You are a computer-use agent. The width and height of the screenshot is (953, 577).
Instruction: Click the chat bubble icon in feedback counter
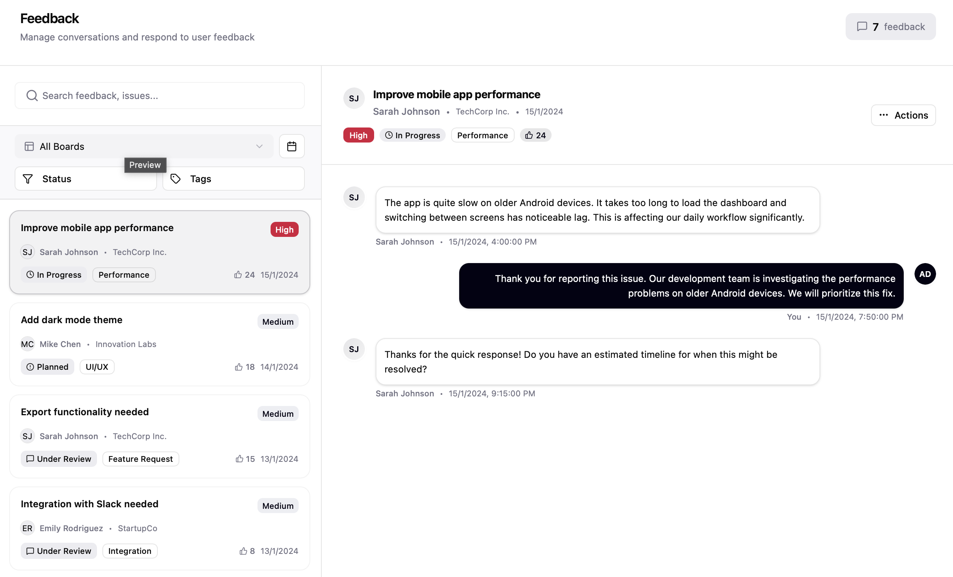coord(862,26)
